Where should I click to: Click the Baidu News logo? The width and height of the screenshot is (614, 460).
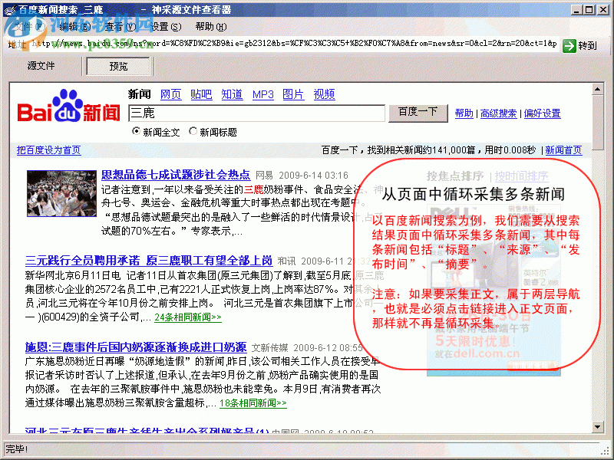pos(68,107)
